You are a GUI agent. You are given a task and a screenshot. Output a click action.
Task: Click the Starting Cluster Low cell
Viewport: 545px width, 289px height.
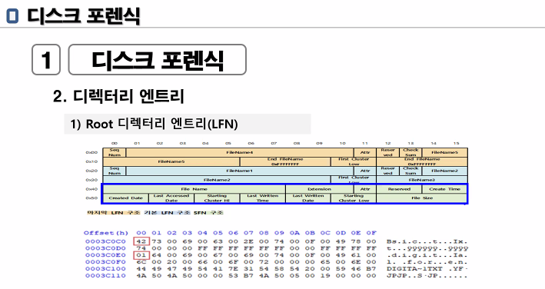click(354, 198)
